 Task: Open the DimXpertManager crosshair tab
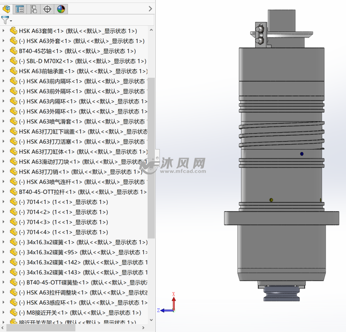(47, 9)
